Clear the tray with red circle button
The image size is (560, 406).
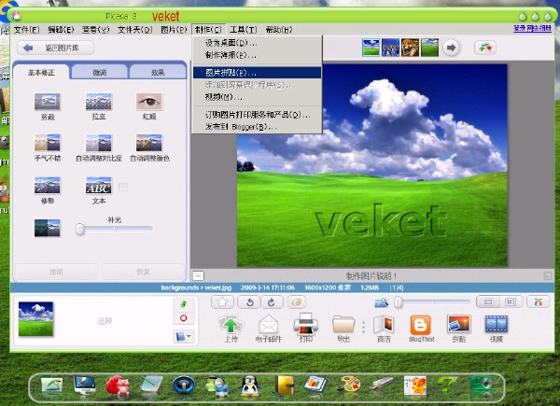tap(184, 318)
